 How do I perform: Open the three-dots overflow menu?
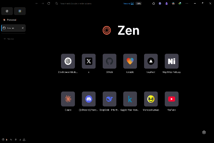[187, 4]
